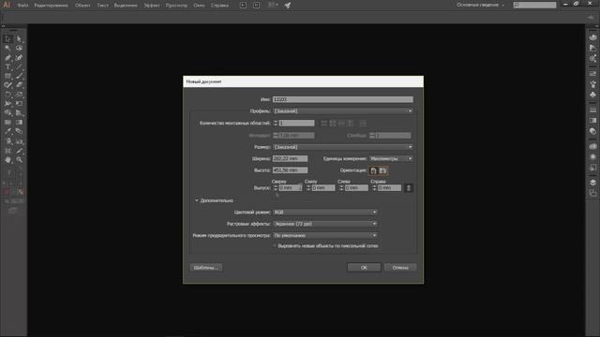Click the Ширина width field

(x=290, y=158)
